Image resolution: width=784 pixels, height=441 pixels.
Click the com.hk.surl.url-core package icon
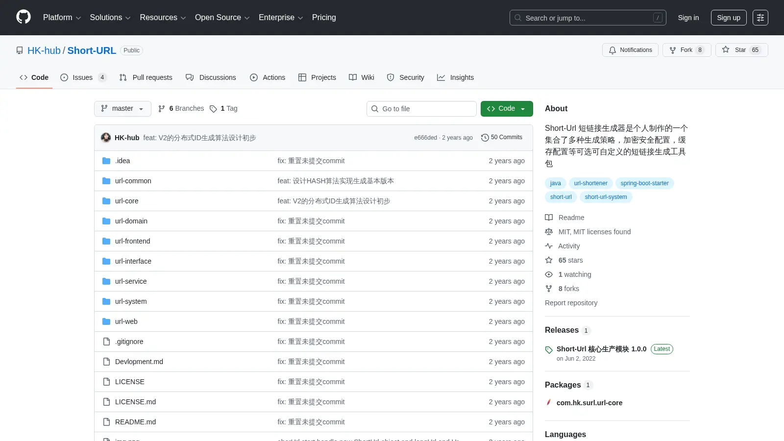[x=549, y=402]
